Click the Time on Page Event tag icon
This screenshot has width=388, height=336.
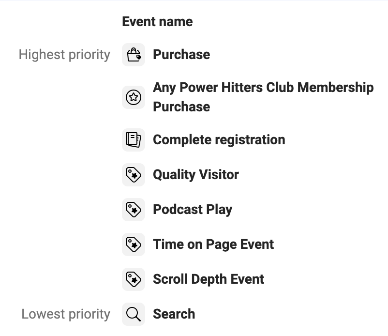point(133,244)
